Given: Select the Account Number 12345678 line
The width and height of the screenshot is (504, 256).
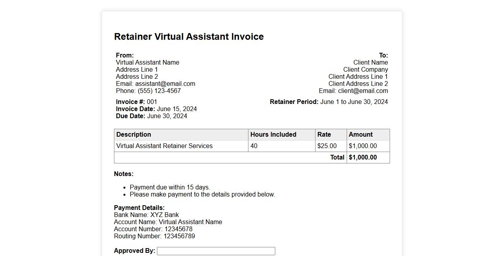Looking at the screenshot, I should coord(153,229).
